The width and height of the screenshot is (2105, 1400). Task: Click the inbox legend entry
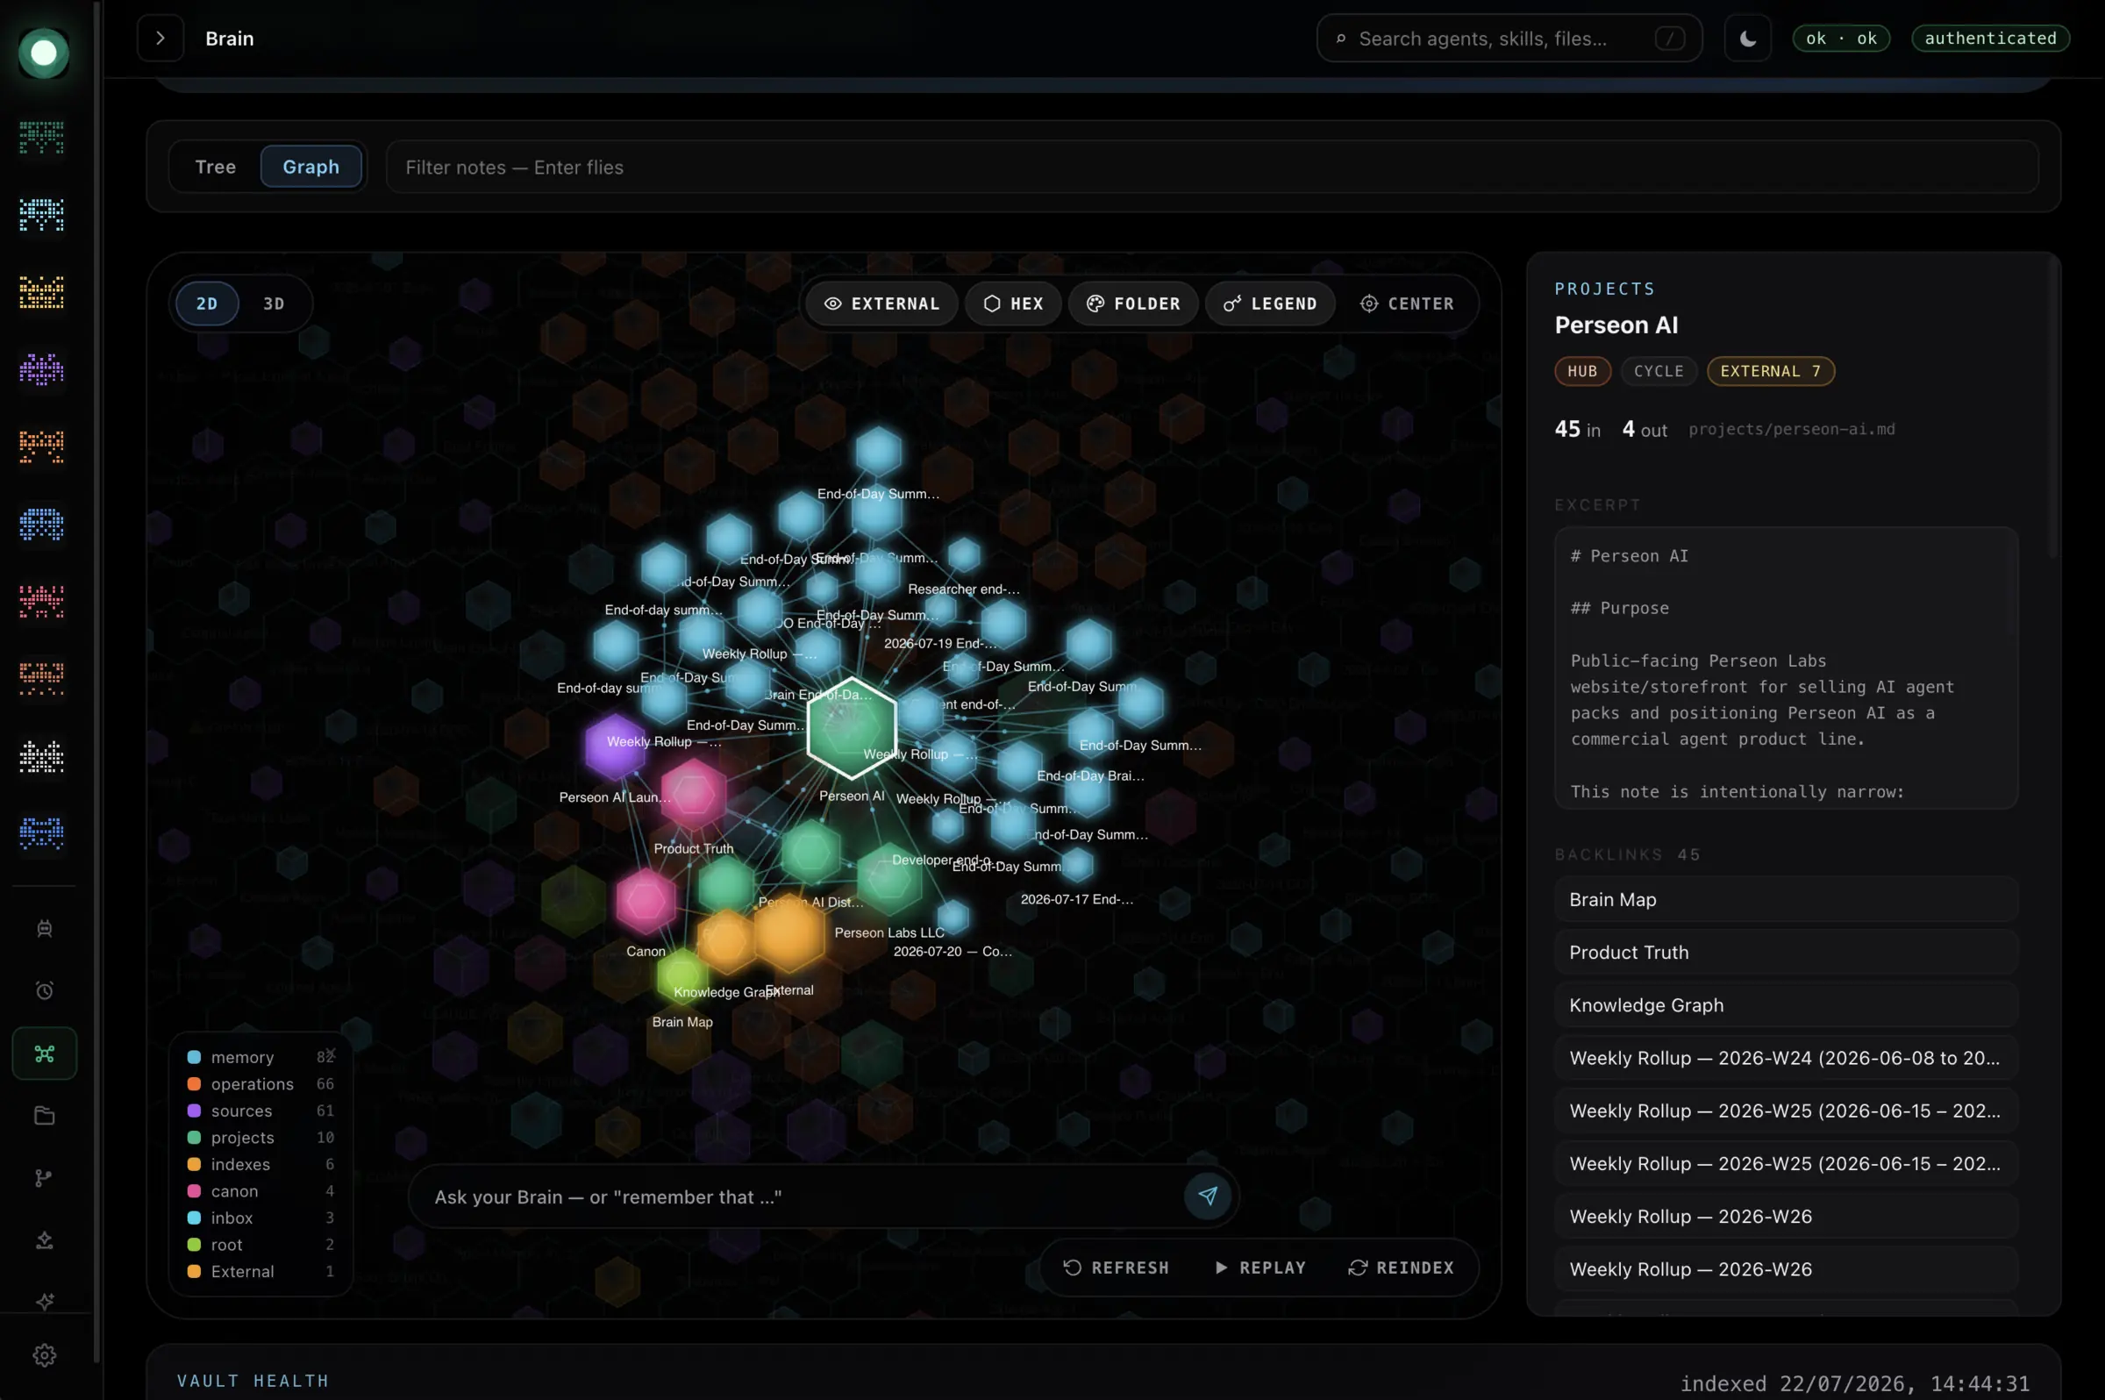click(260, 1218)
